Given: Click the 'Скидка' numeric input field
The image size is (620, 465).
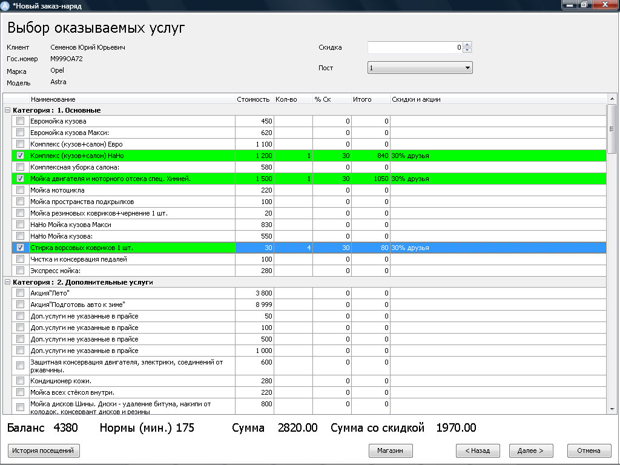Looking at the screenshot, I should (x=414, y=47).
